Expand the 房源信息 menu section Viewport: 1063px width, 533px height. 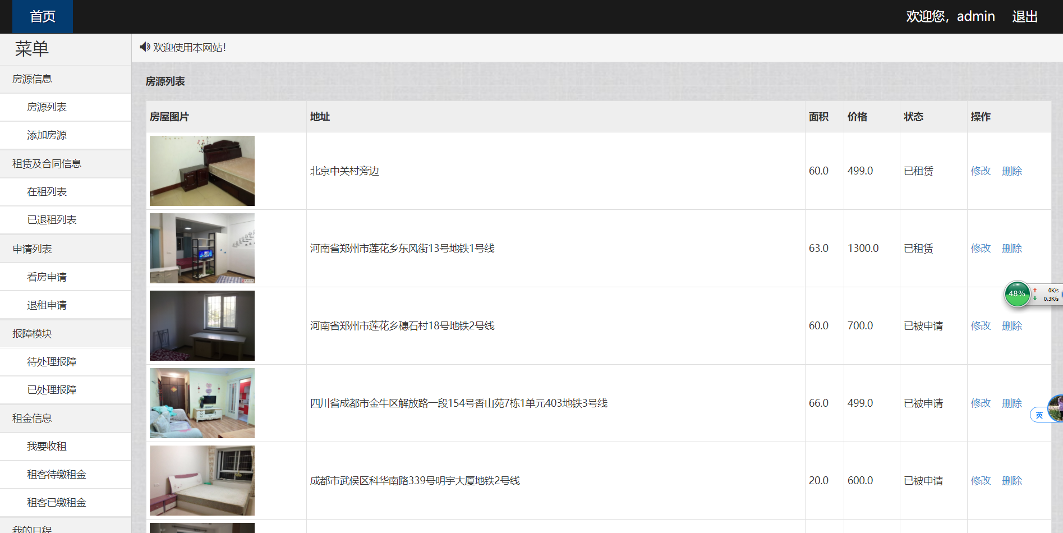pyautogui.click(x=66, y=79)
